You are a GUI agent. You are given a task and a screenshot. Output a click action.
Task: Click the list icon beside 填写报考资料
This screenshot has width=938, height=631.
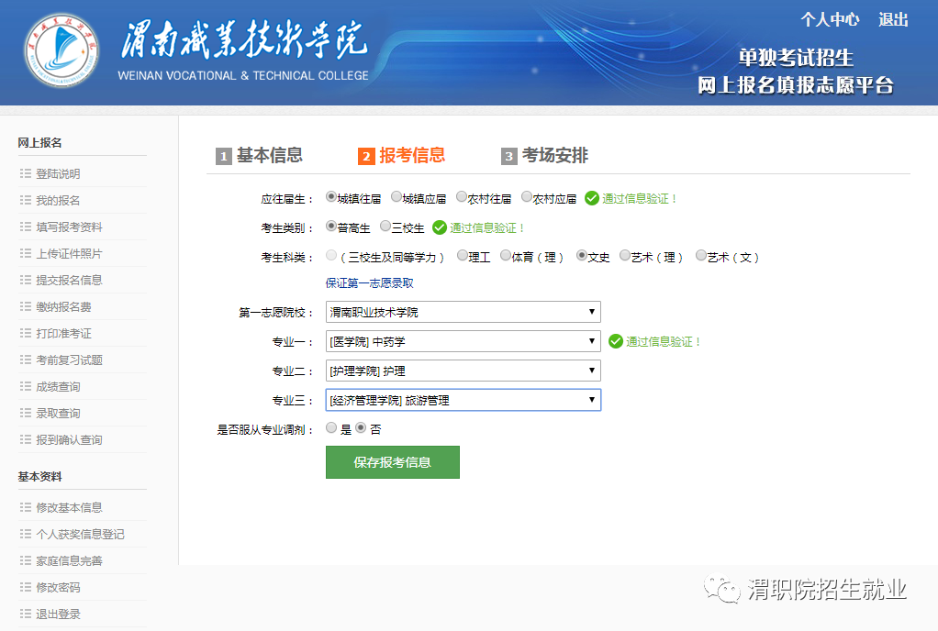click(25, 227)
